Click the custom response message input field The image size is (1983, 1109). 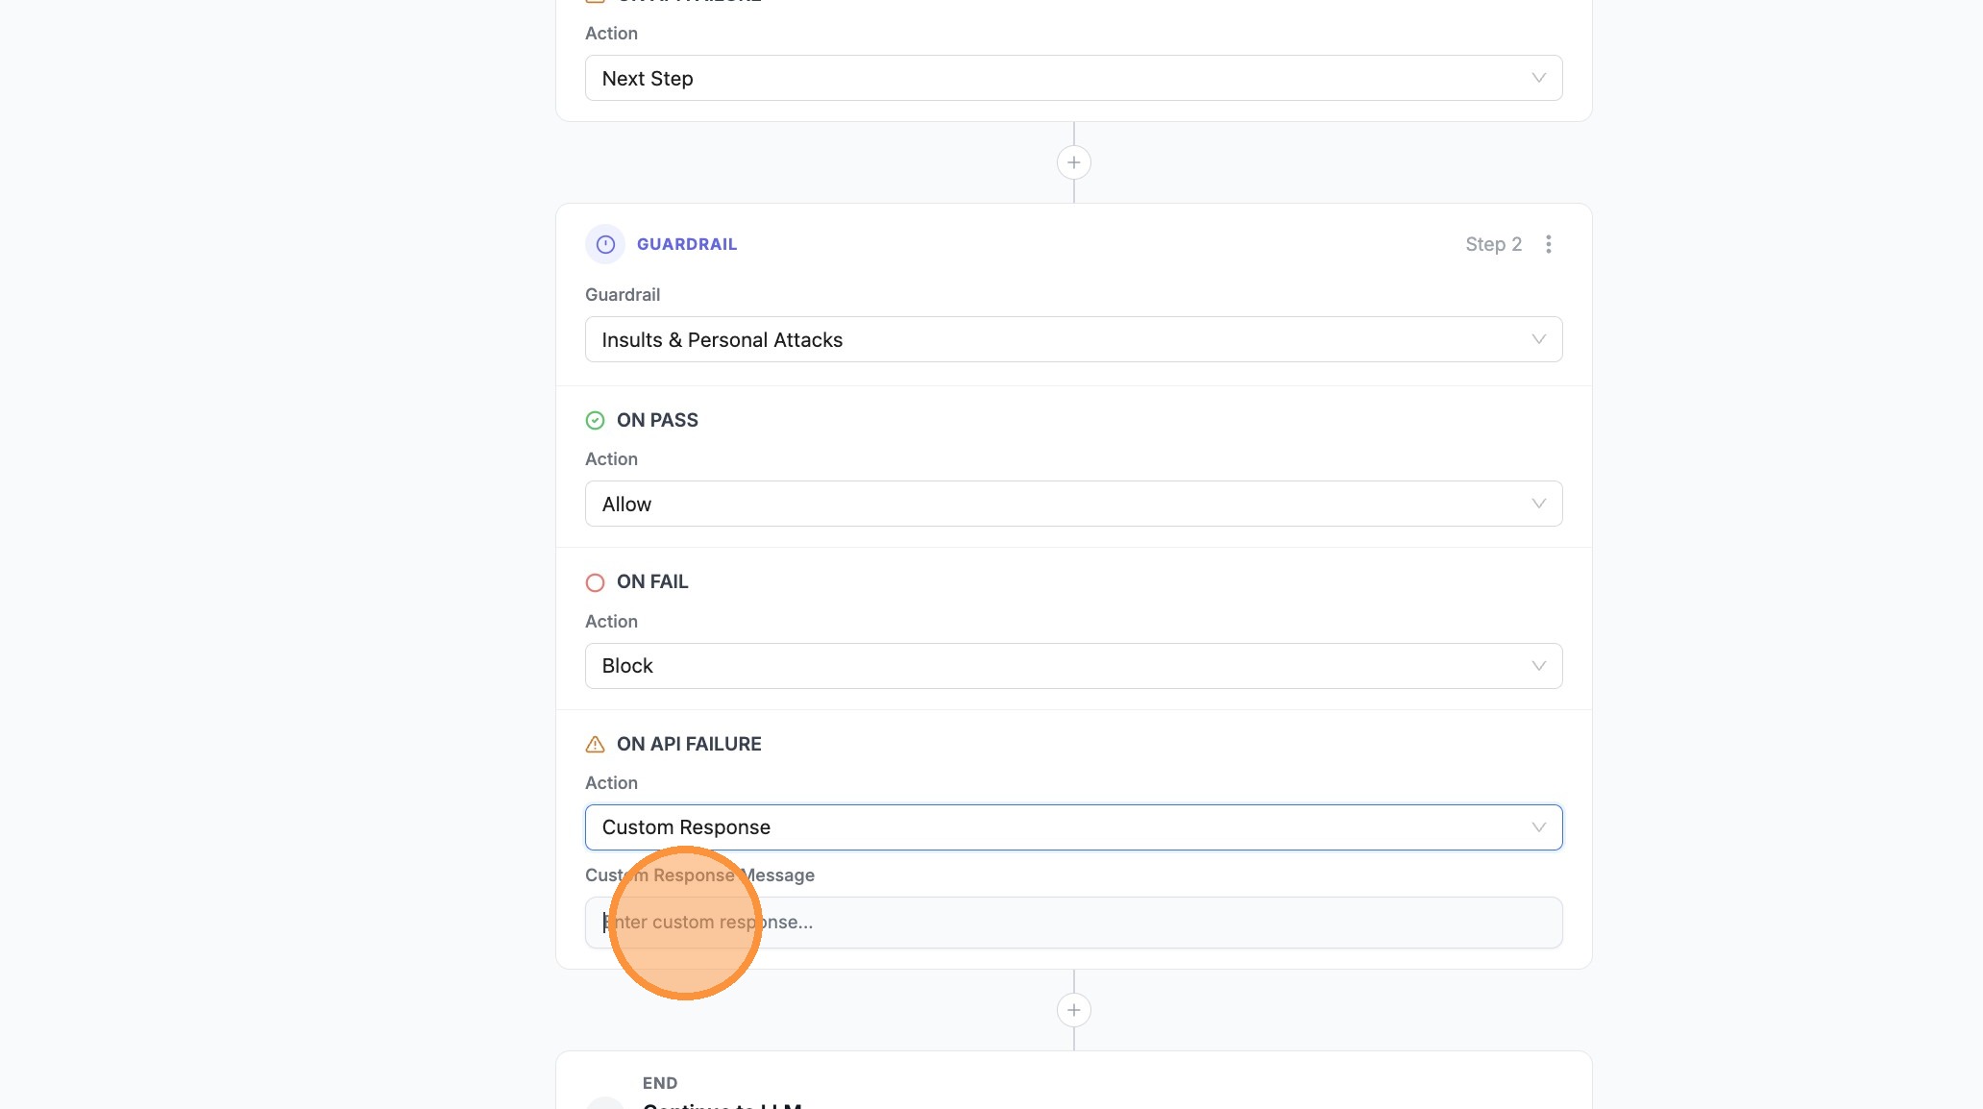coord(1073,922)
